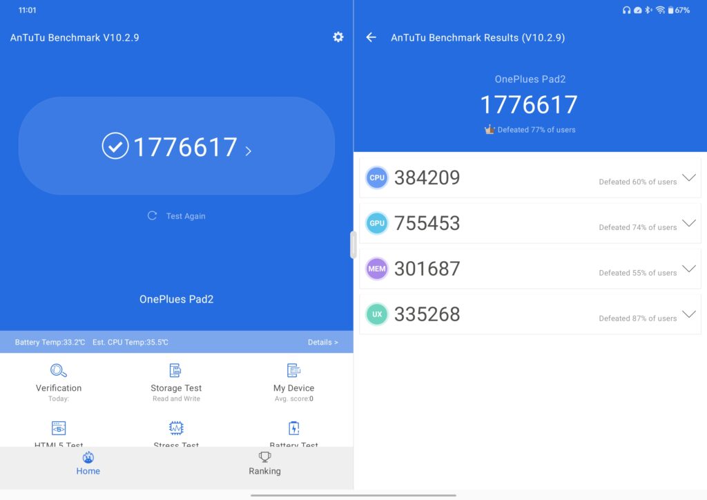Image resolution: width=707 pixels, height=500 pixels.
Task: Click the Defeated 87% of users text
Action: click(637, 318)
